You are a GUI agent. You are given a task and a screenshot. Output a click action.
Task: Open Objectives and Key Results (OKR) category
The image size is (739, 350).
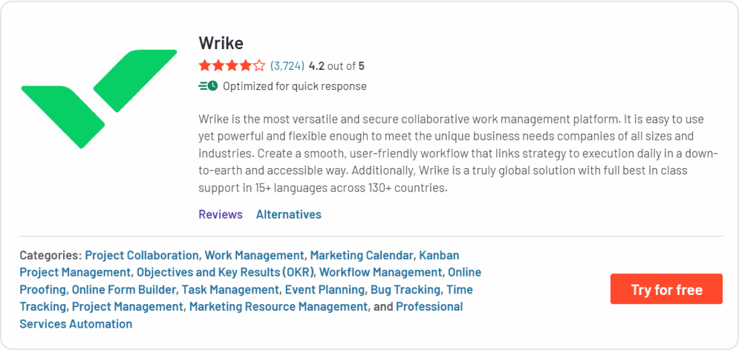coord(226,272)
